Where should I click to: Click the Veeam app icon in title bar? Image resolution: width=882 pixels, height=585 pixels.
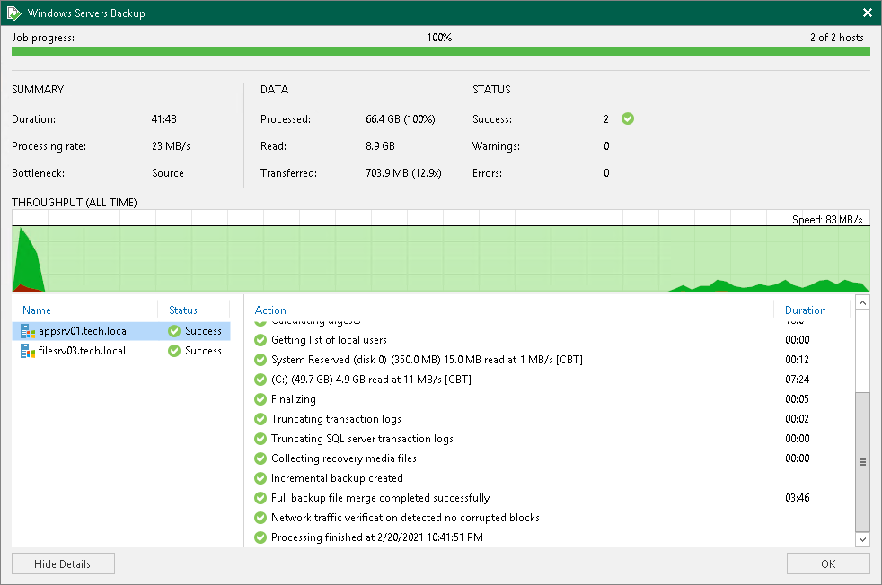(x=13, y=13)
